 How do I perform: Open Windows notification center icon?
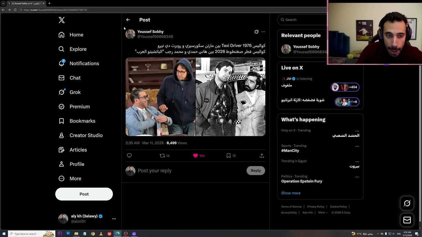click(x=416, y=234)
